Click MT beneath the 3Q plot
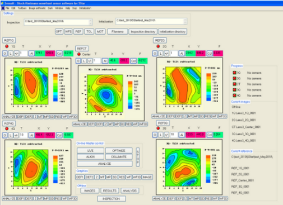The height and width of the screenshot is (205, 283). click(x=190, y=199)
